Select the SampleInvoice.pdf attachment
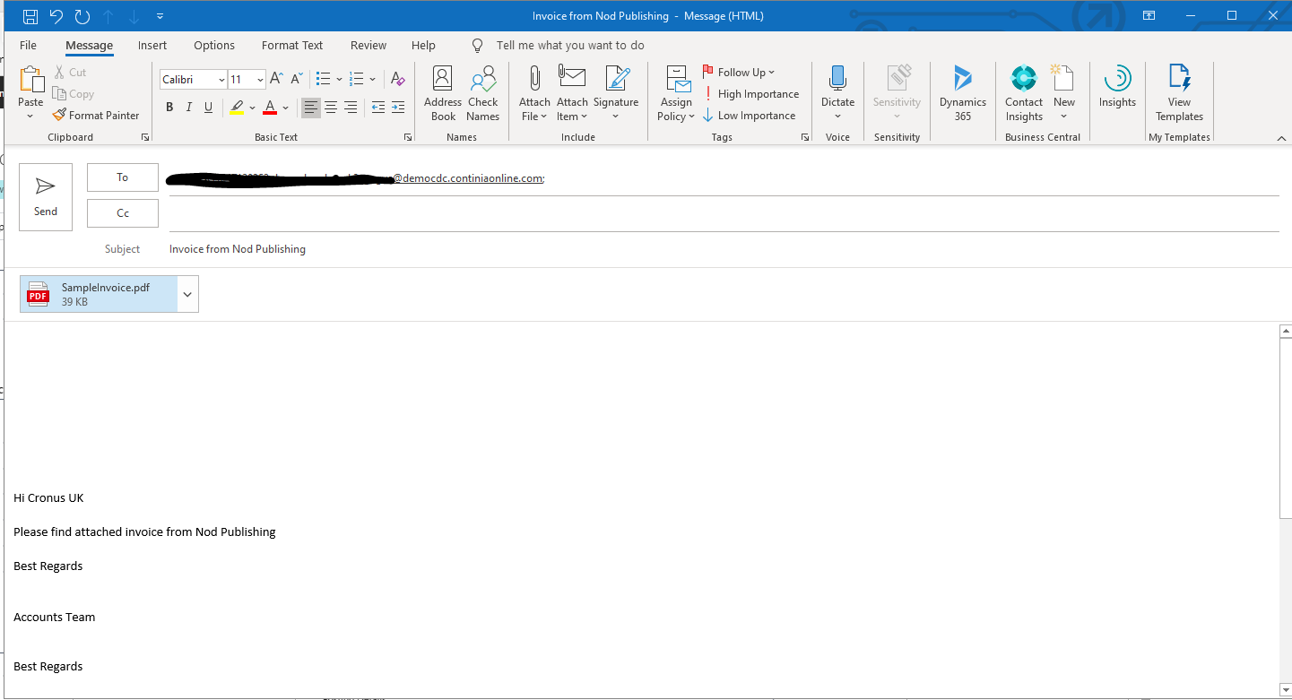This screenshot has height=700, width=1292. click(x=99, y=294)
